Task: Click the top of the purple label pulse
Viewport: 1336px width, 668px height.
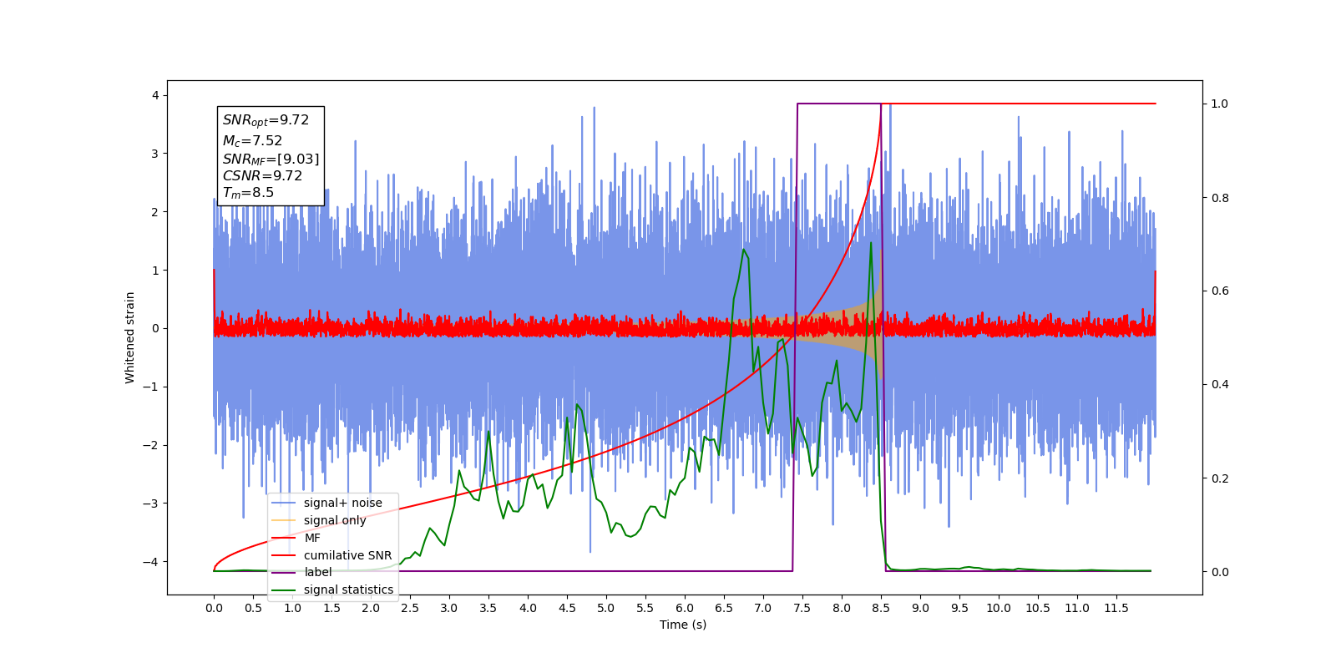Action: tap(839, 104)
